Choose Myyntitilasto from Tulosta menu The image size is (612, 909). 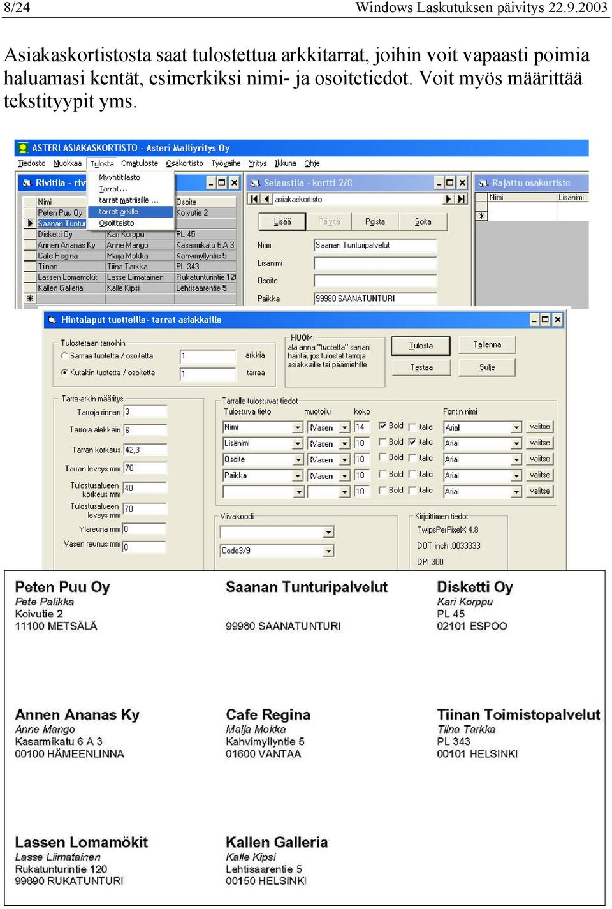119,177
